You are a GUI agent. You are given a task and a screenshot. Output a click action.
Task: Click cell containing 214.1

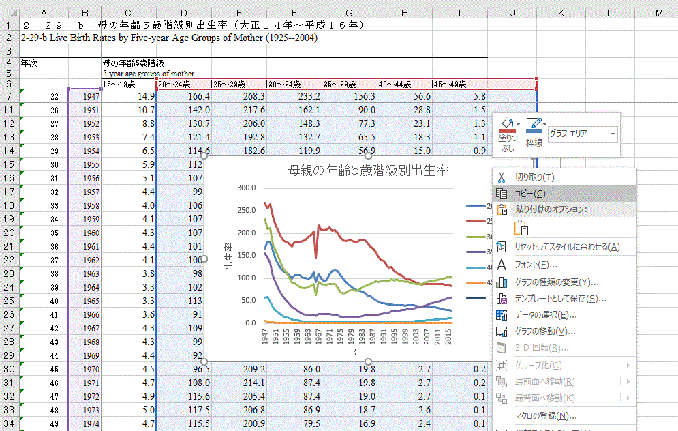click(239, 383)
